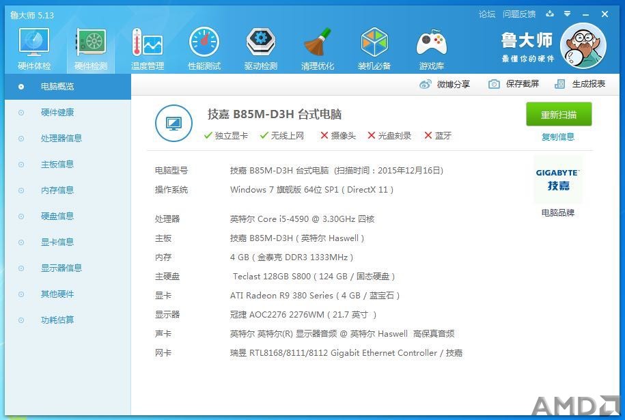Go to 功耗估算 power estimate
The width and height of the screenshot is (625, 420).
click(x=68, y=320)
